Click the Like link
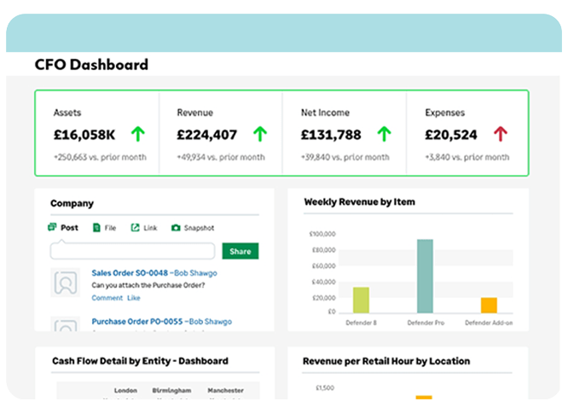The image size is (568, 413). coord(134,298)
